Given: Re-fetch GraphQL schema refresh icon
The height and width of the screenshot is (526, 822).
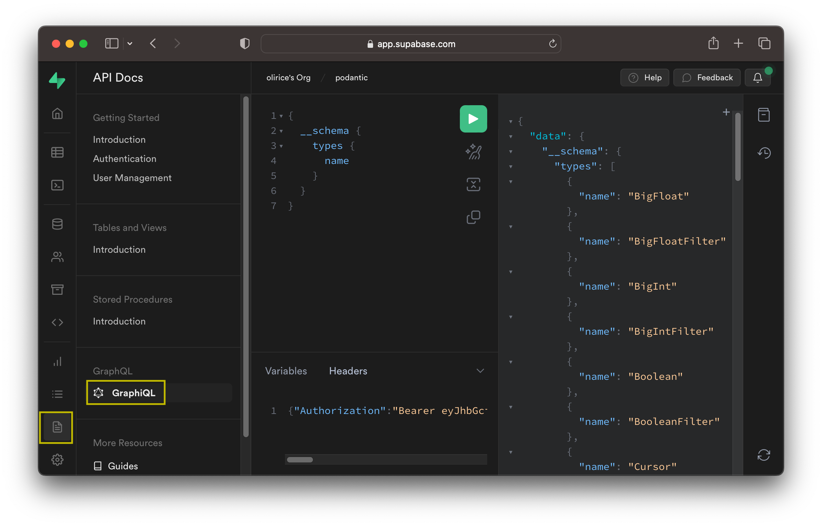Looking at the screenshot, I should click(764, 455).
